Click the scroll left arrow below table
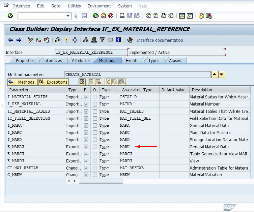Viewport: 254px width, 212px height. 69,181
